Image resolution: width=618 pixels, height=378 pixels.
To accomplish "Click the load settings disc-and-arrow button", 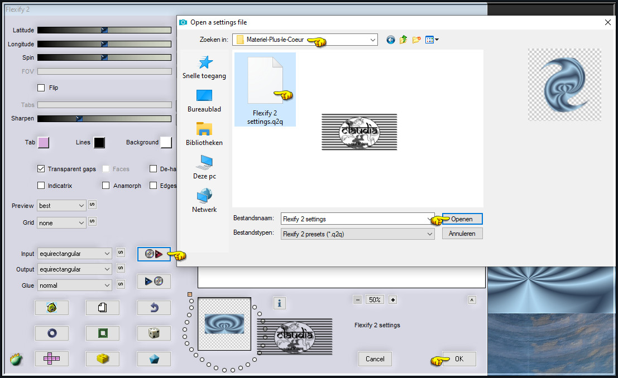I will click(154, 254).
